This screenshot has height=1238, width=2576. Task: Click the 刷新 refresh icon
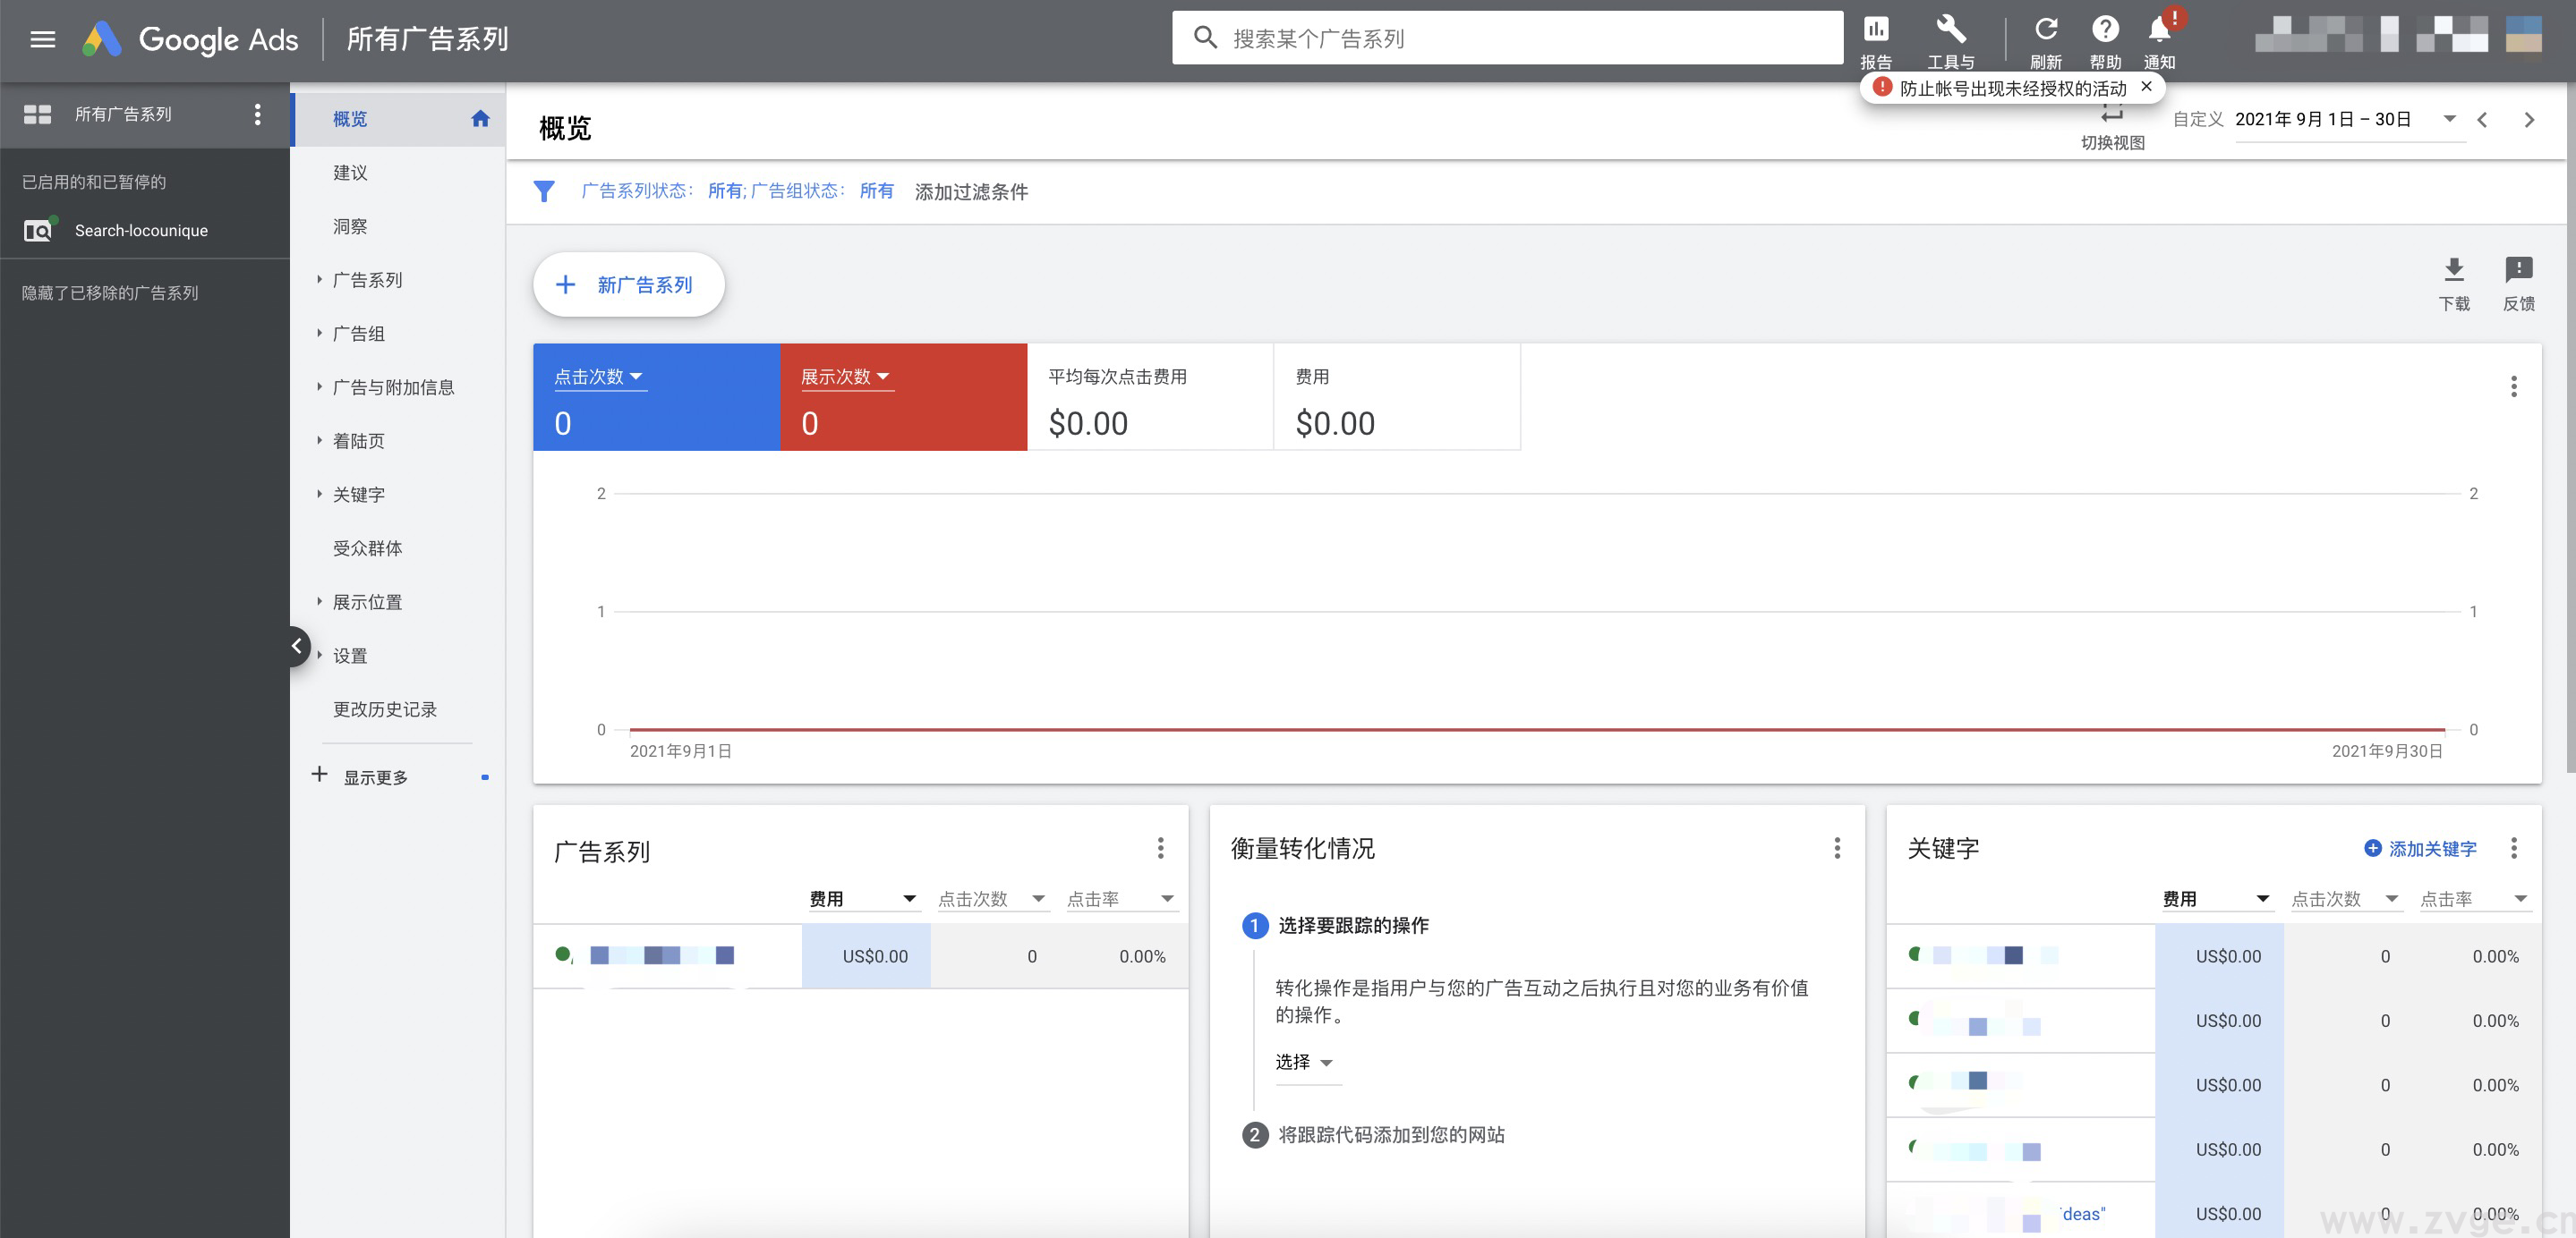[2046, 31]
